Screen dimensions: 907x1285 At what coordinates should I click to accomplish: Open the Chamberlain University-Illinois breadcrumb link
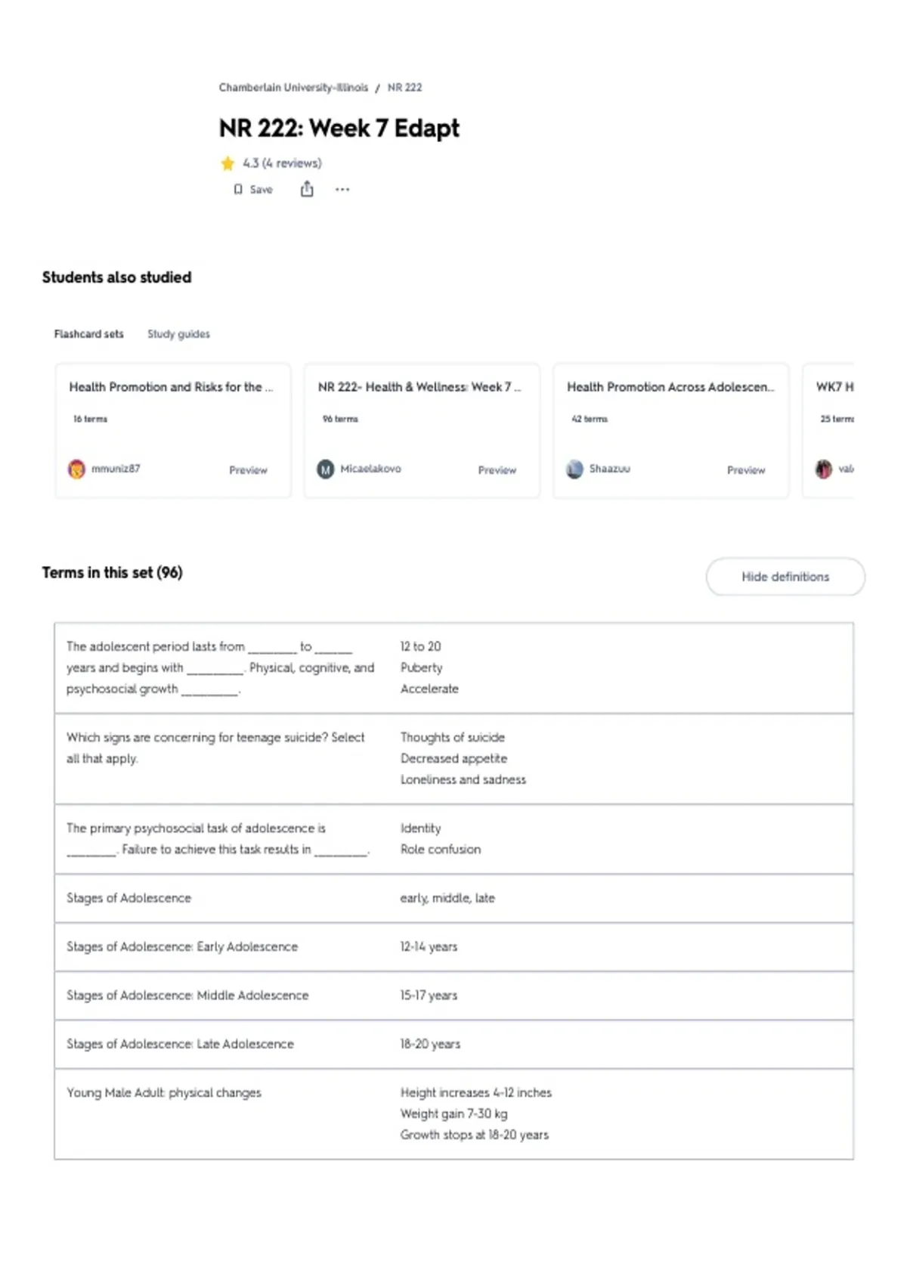(x=293, y=88)
